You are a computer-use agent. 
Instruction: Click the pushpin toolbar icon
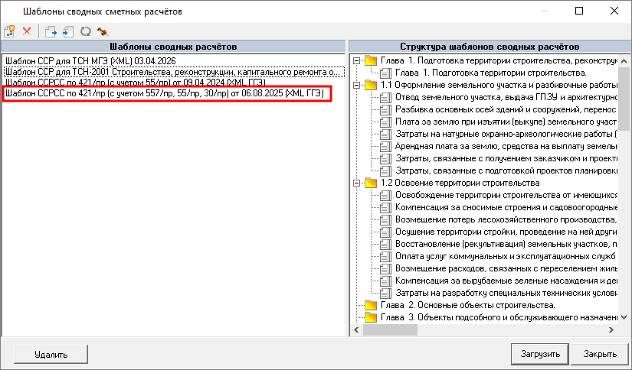point(103,31)
